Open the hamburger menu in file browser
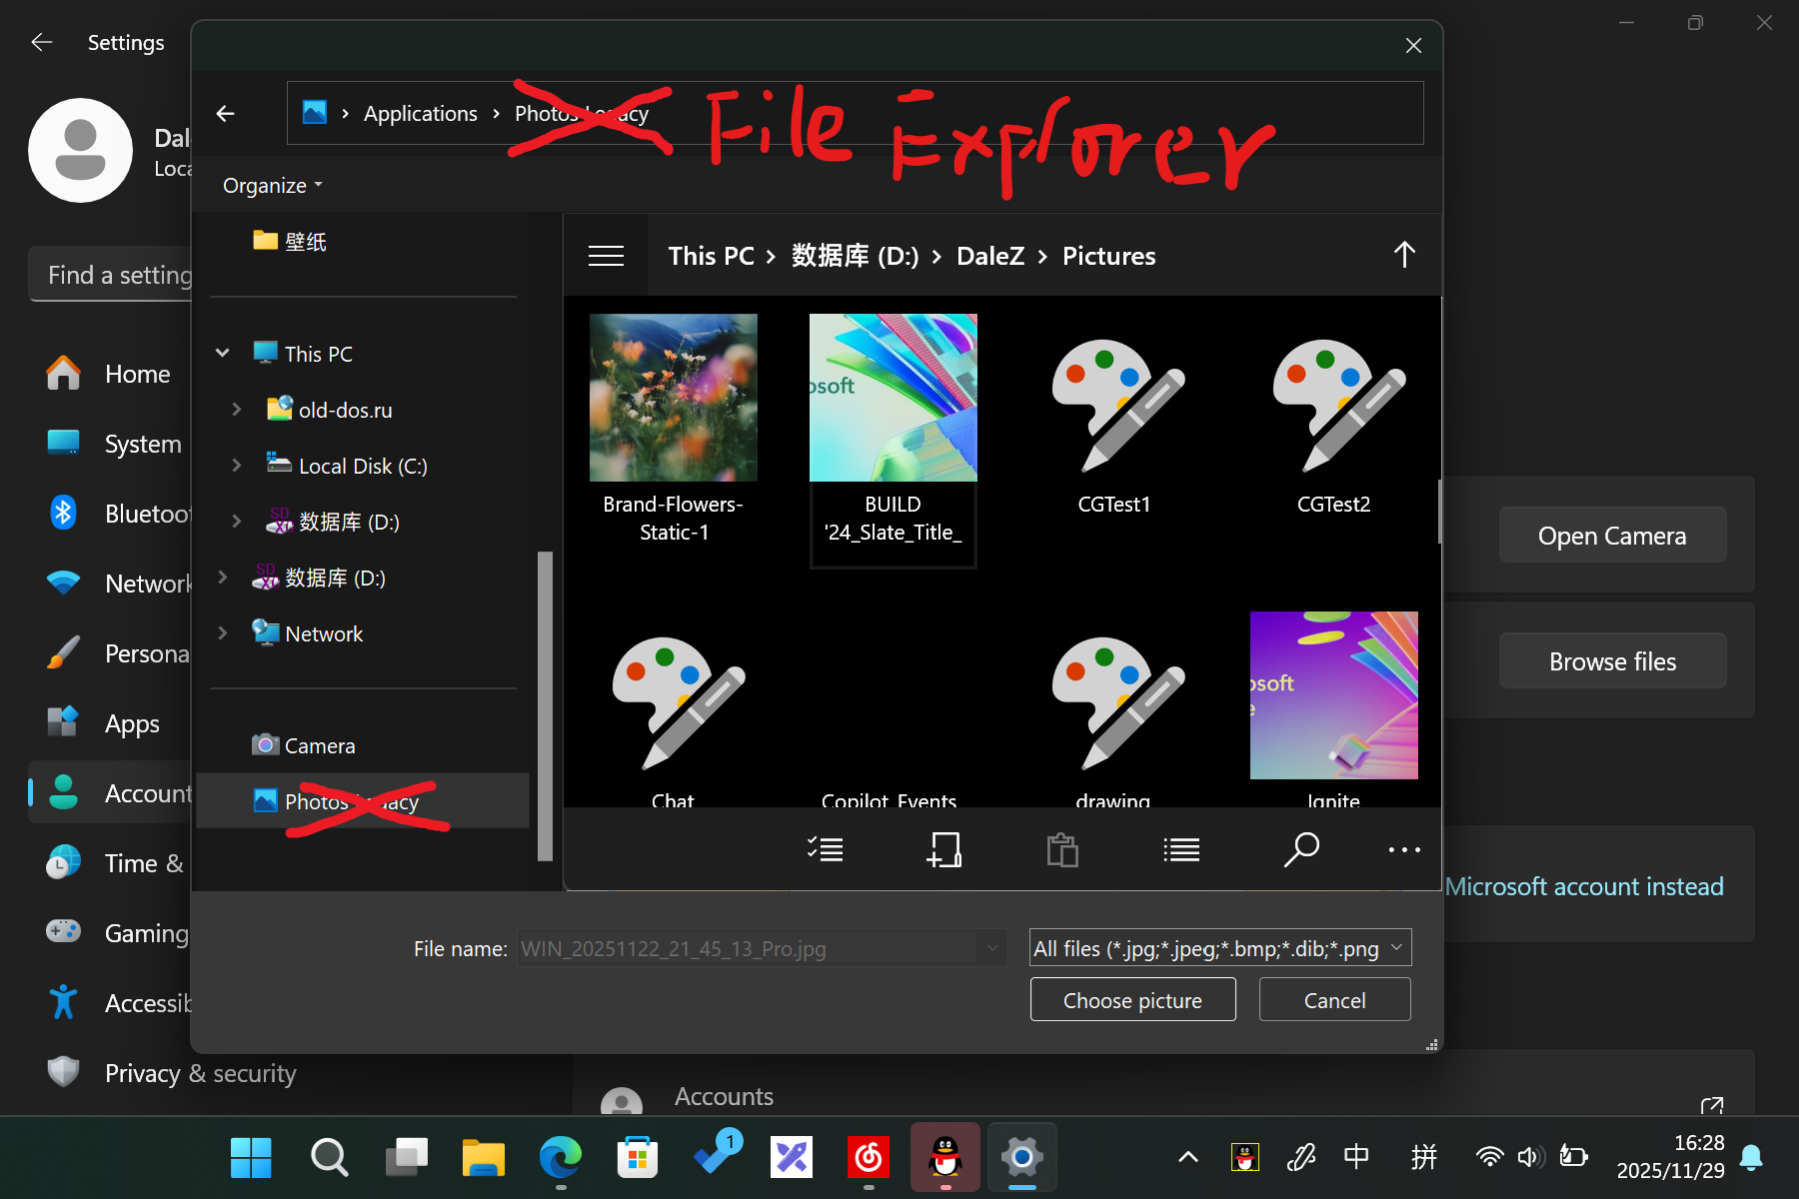Image resolution: width=1799 pixels, height=1199 pixels. (x=606, y=256)
